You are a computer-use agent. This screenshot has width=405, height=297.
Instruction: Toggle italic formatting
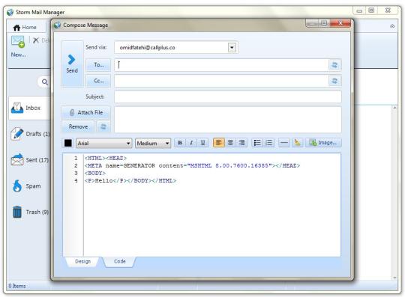pos(191,143)
